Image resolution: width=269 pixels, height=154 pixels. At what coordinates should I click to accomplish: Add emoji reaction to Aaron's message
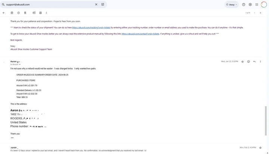click(248, 61)
